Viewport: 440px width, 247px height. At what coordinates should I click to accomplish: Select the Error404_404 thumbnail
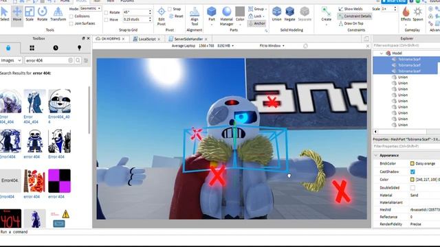(x=60, y=101)
